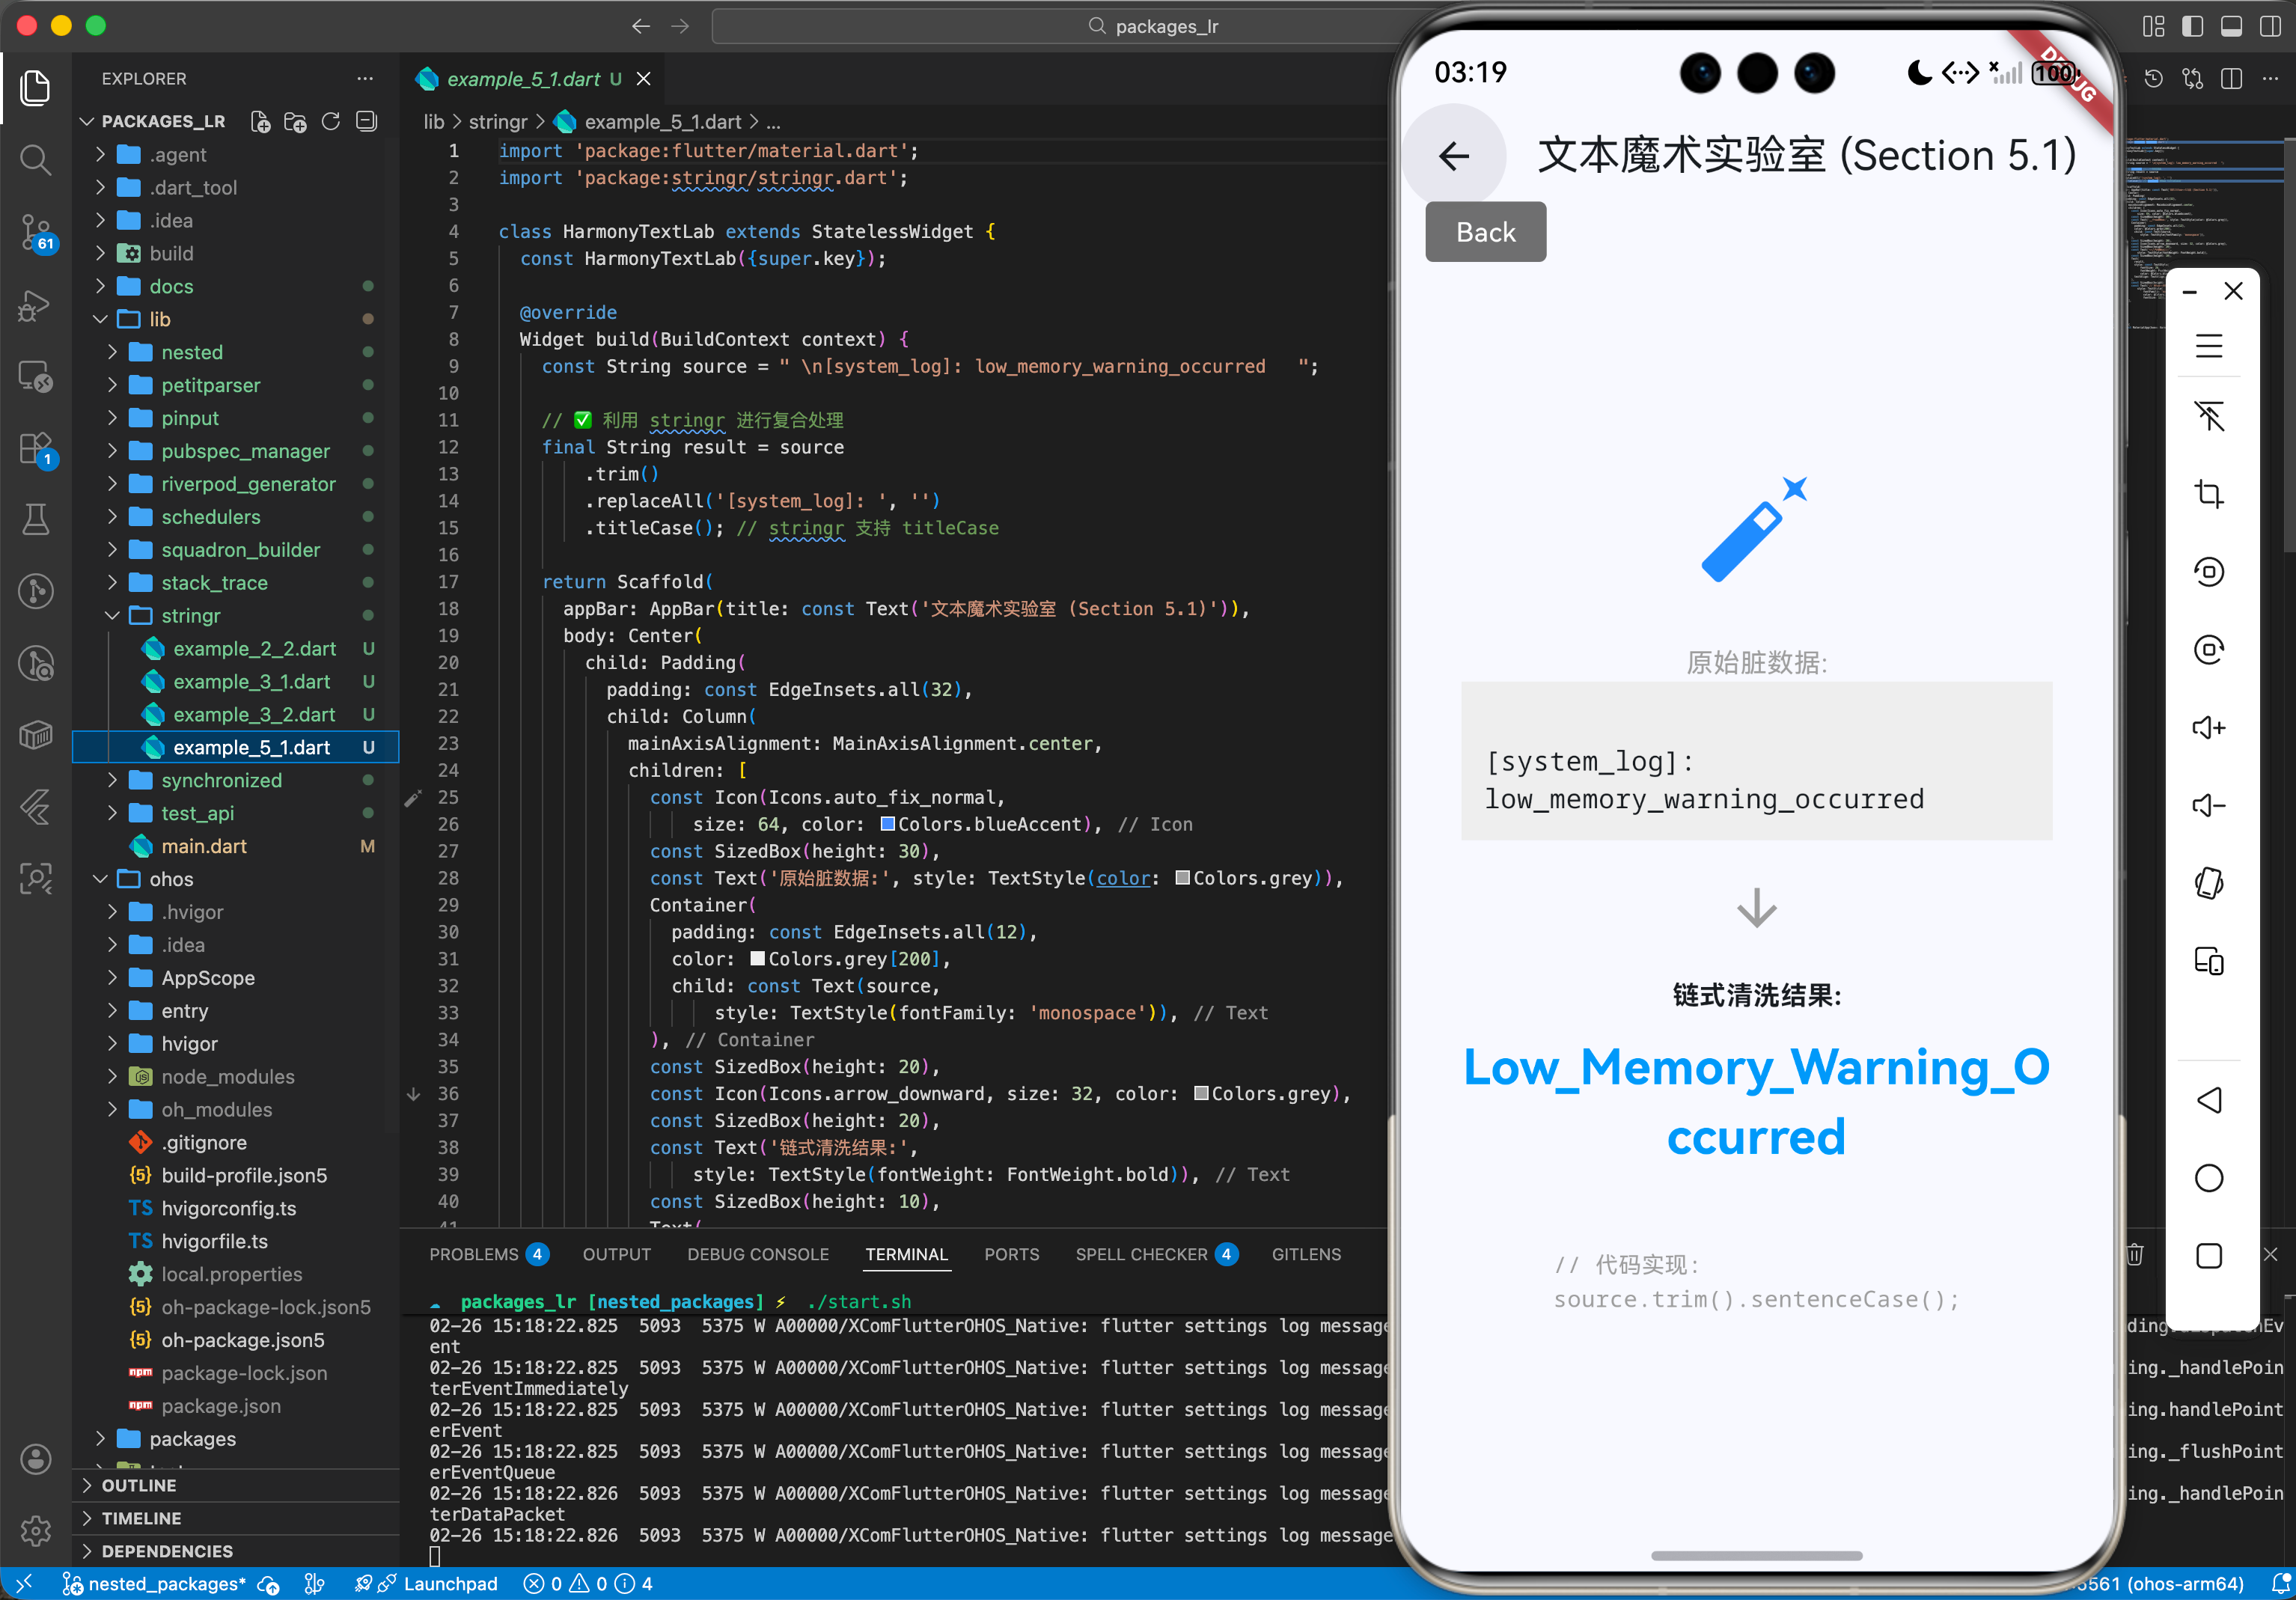Open the Explorer view in activity bar
The image size is (2296, 1600).
point(36,88)
